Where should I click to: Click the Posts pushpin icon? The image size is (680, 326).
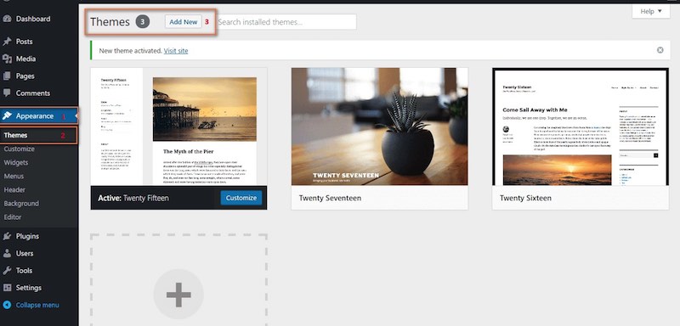(7, 42)
